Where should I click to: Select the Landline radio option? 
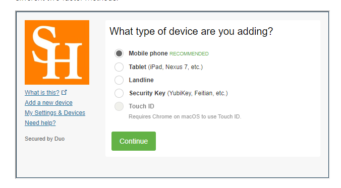point(119,80)
